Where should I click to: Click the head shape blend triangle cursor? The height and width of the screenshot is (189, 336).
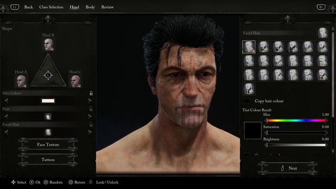click(x=48, y=75)
